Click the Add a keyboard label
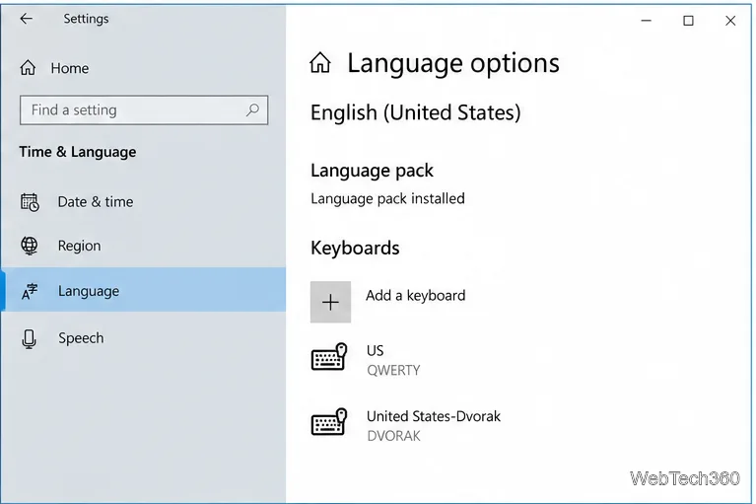 [416, 295]
